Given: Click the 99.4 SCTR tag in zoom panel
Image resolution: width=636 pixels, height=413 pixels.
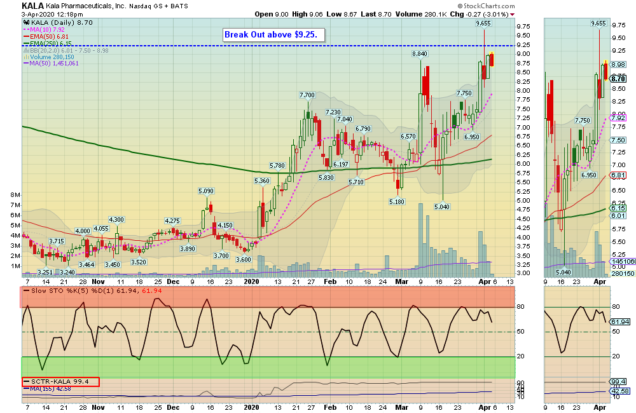Looking at the screenshot, I should 618,382.
